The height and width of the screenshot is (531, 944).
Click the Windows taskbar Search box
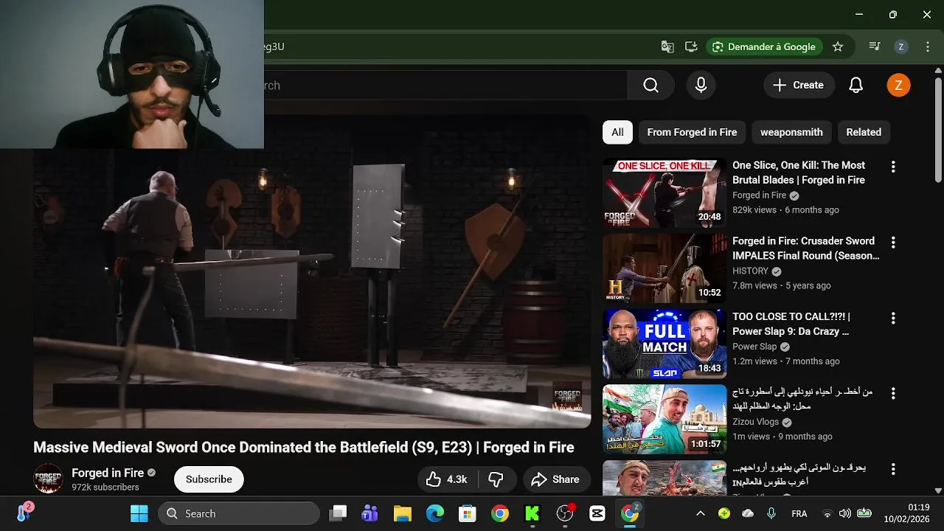239,513
